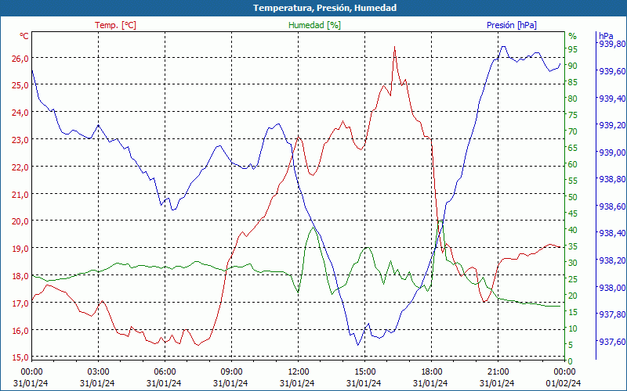Click the 937,60 pressure tick label
The height and width of the screenshot is (391, 627).
tap(612, 342)
